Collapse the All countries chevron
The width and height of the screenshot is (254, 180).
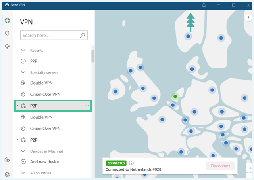[x=23, y=173]
